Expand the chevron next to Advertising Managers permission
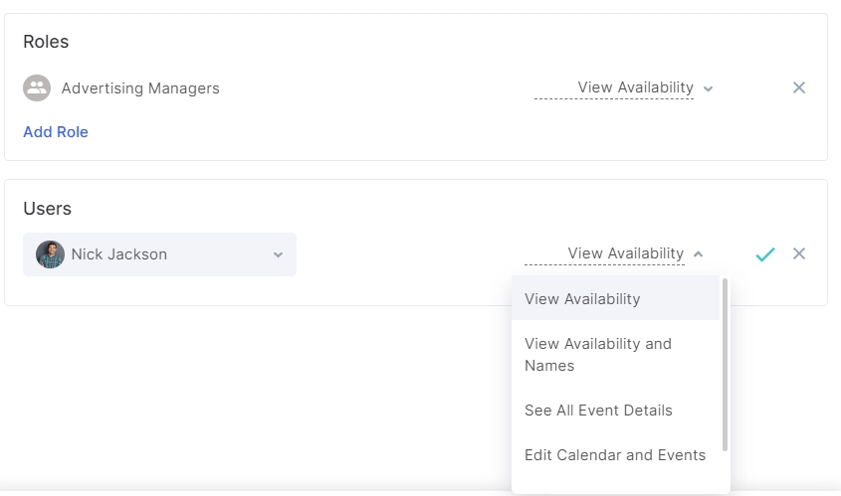Screen dimensions: 841x496 pyautogui.click(x=708, y=88)
